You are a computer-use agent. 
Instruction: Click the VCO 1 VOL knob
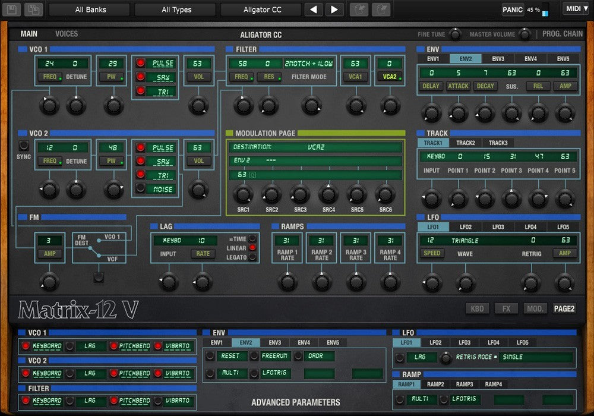click(x=198, y=105)
